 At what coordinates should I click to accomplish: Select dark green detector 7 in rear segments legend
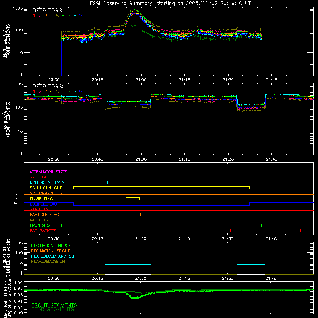point(69,92)
